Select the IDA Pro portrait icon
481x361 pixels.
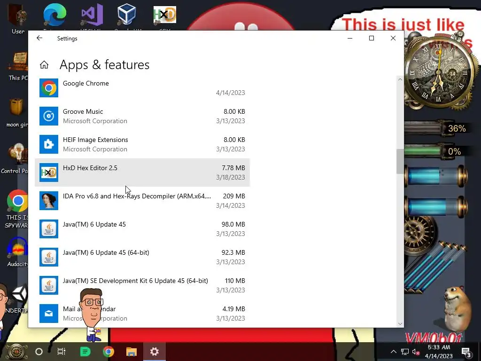(49, 201)
